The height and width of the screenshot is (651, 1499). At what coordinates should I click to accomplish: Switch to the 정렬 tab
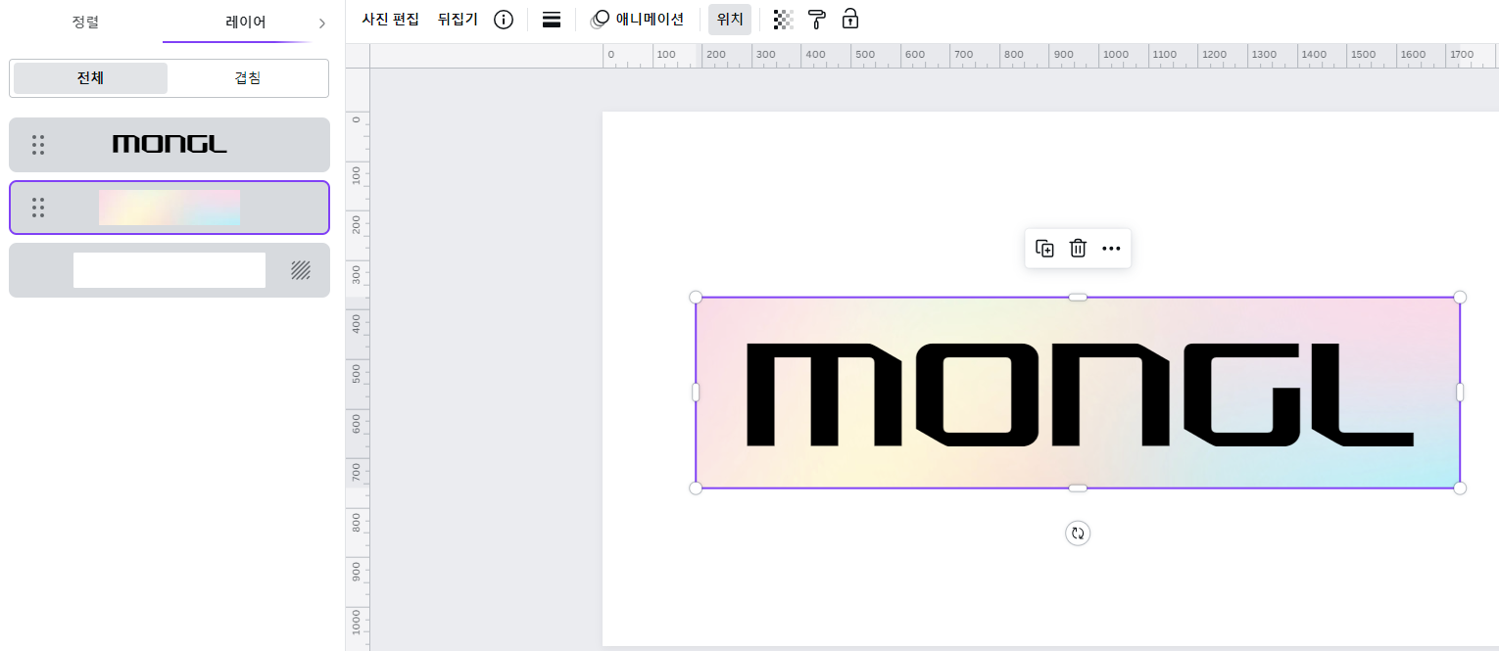pyautogui.click(x=85, y=22)
